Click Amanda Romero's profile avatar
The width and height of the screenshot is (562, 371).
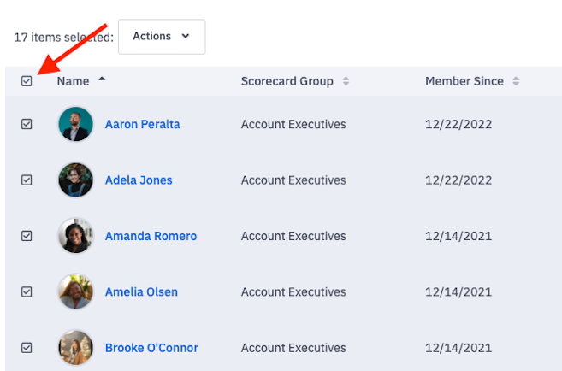tap(75, 236)
